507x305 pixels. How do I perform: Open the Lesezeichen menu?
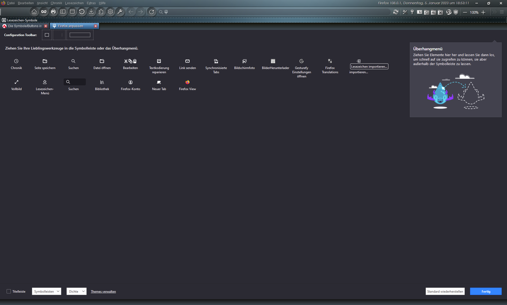pyautogui.click(x=74, y=3)
